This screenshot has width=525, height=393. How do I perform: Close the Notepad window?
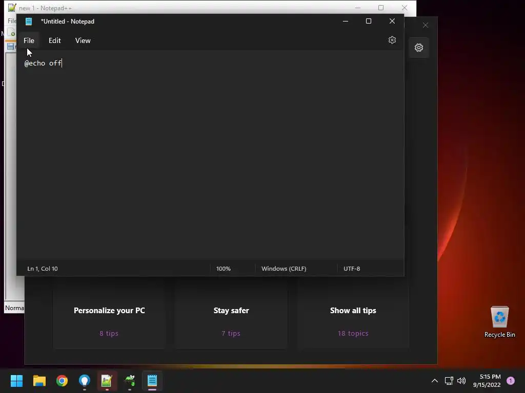(x=392, y=21)
